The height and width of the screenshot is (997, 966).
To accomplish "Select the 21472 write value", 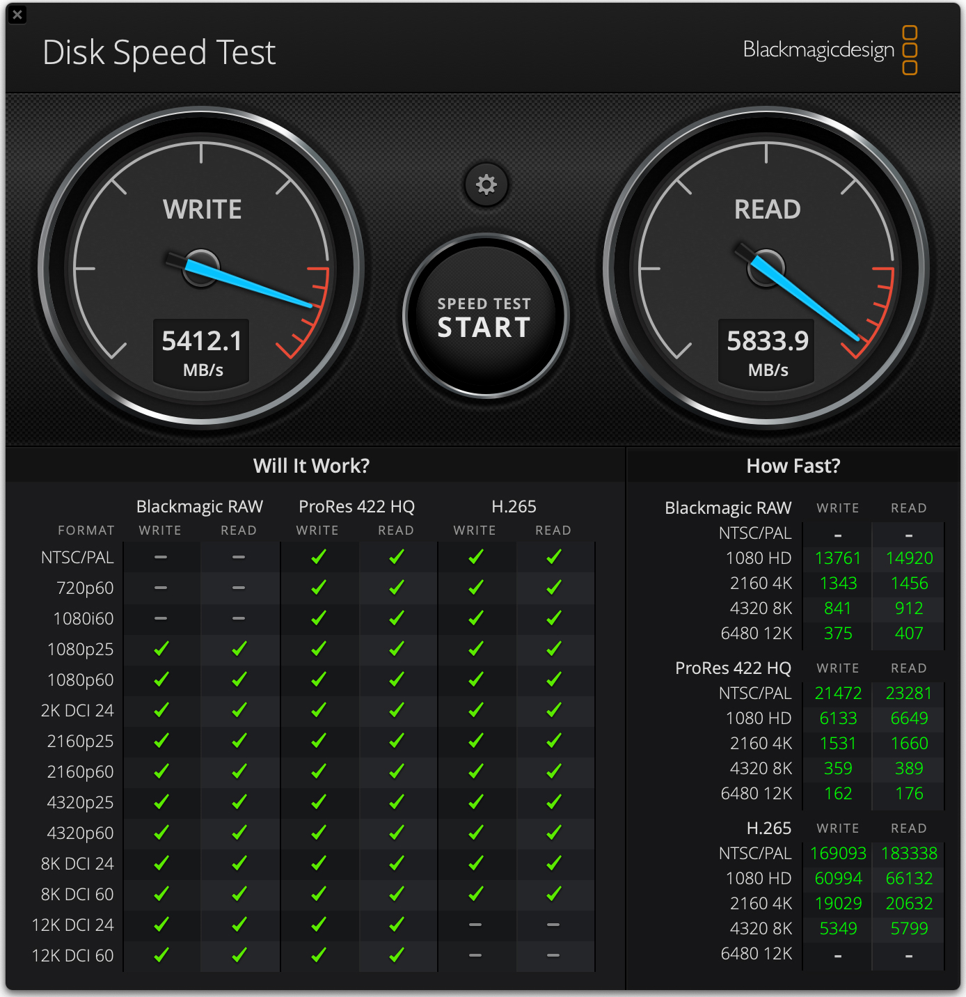I will pyautogui.click(x=838, y=693).
